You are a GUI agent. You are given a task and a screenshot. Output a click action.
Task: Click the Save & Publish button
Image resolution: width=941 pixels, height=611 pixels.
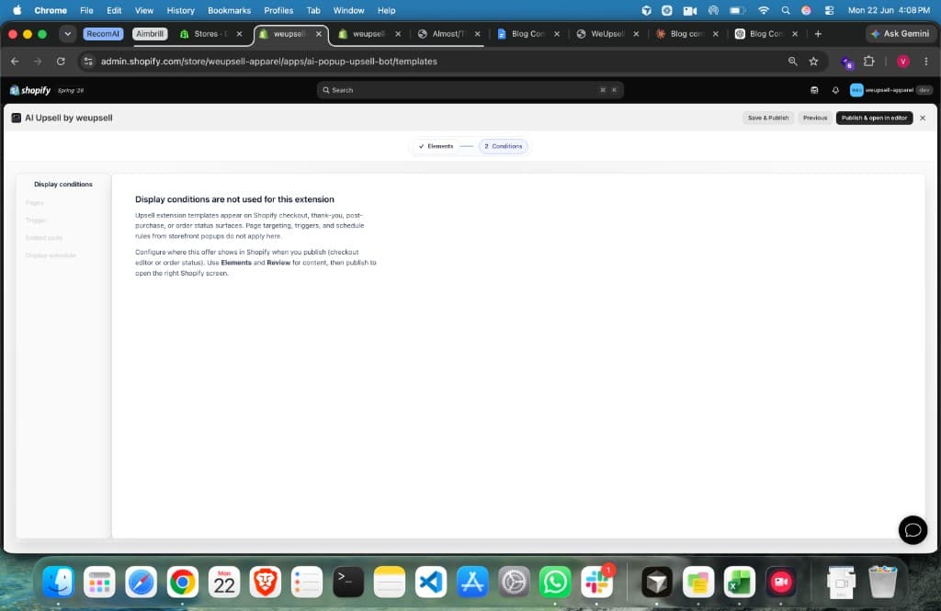(768, 118)
